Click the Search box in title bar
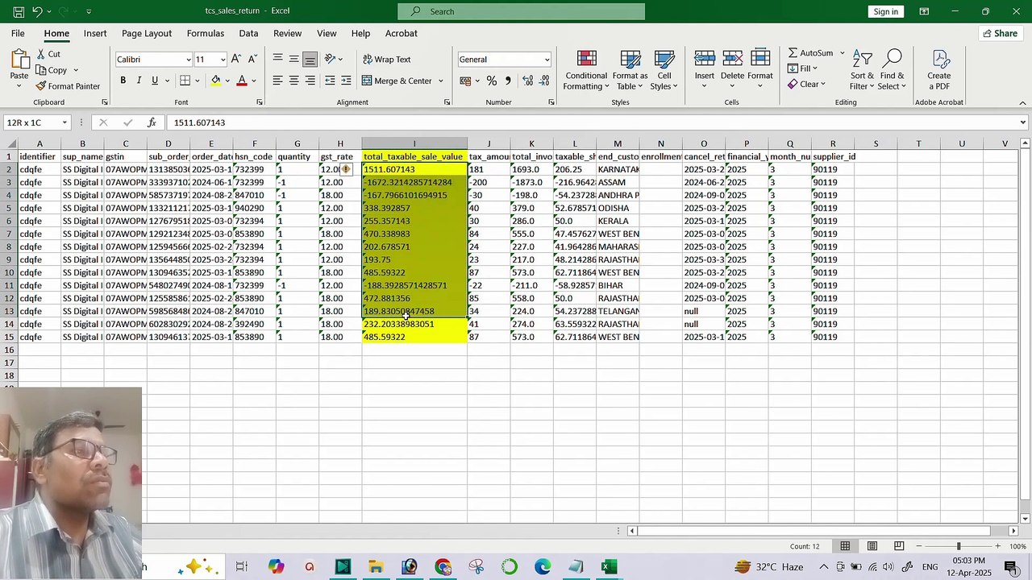 click(521, 11)
